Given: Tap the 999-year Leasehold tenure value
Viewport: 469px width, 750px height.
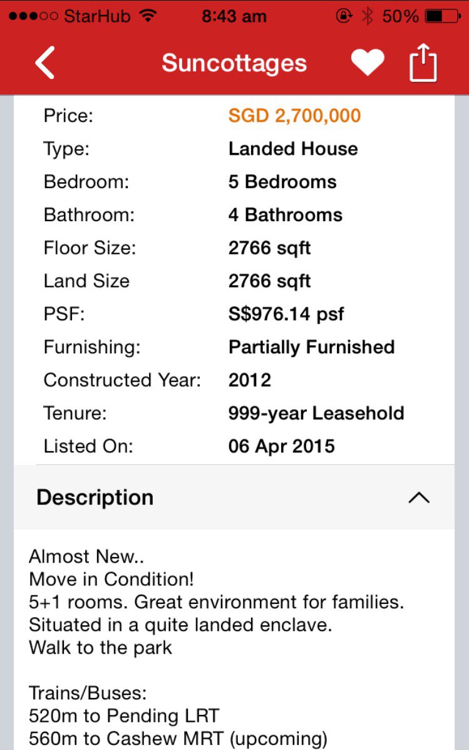Looking at the screenshot, I should pyautogui.click(x=316, y=414).
